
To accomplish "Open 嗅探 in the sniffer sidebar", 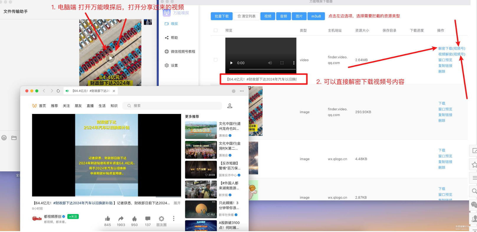I will point(171,24).
